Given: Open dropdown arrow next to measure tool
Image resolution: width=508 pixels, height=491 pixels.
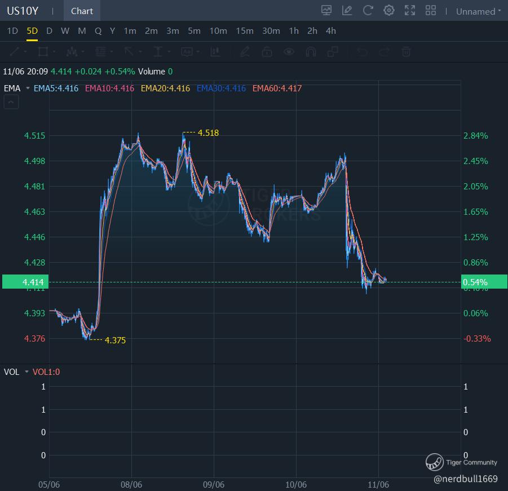Looking at the screenshot, I should [x=169, y=52].
